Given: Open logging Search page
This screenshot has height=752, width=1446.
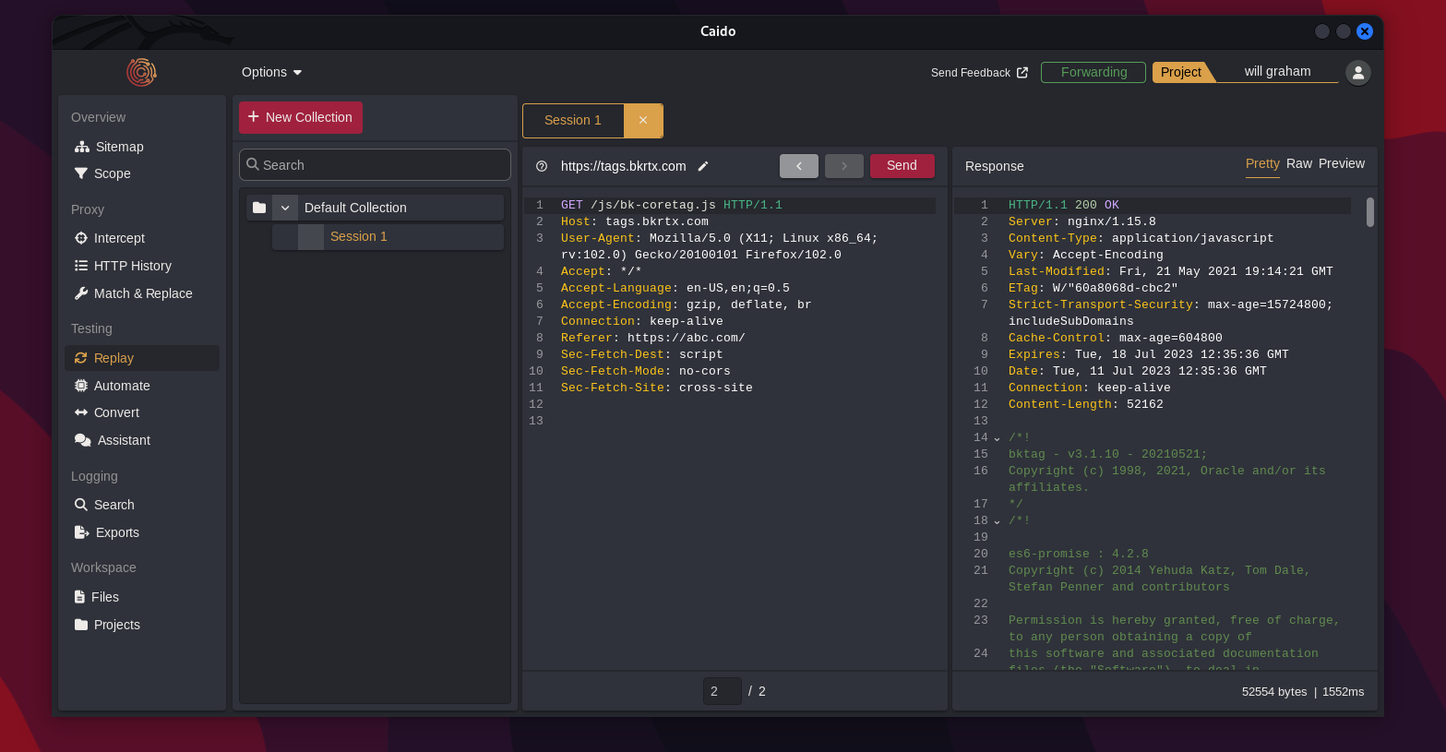Looking at the screenshot, I should 104,505.
